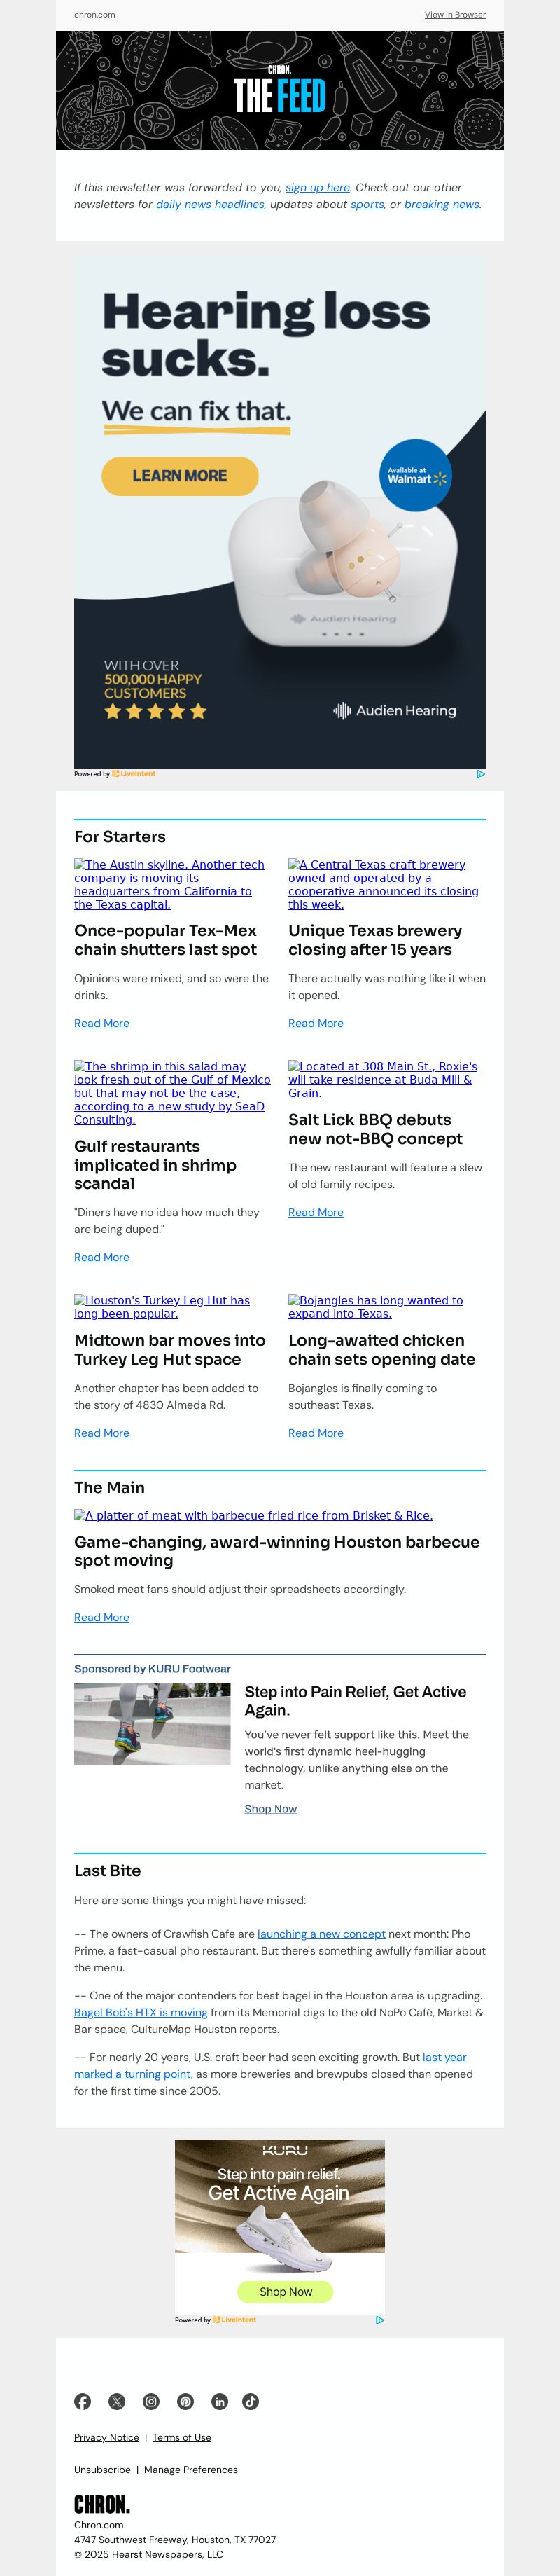Click the LEARN MORE button in hearing ad
This screenshot has width=560, height=2576.
tap(180, 476)
